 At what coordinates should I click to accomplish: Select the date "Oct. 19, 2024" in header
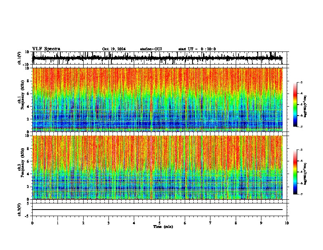[x=114, y=49]
